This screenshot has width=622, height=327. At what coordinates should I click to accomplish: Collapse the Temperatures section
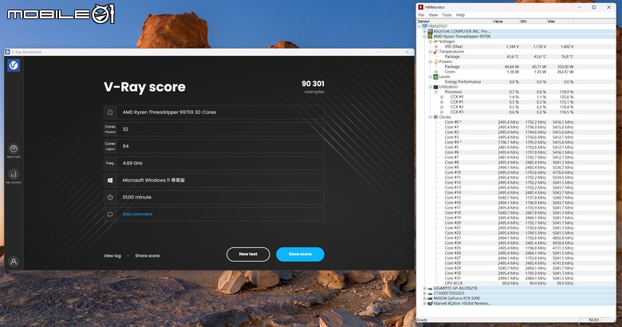tap(431, 52)
